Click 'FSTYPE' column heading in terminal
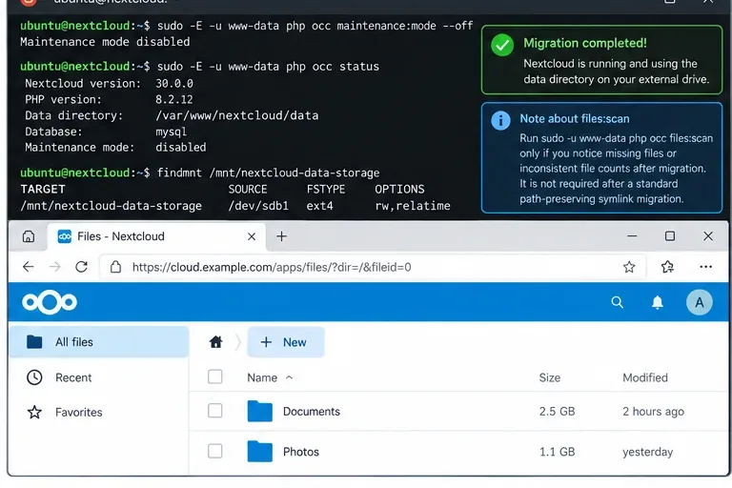Screen dimensions: 732x488 [326, 189]
